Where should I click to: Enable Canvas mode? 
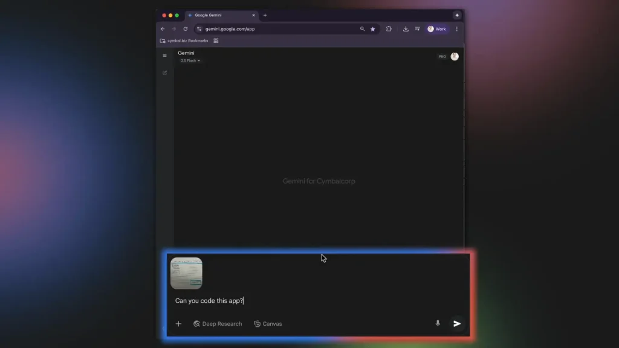(268, 323)
